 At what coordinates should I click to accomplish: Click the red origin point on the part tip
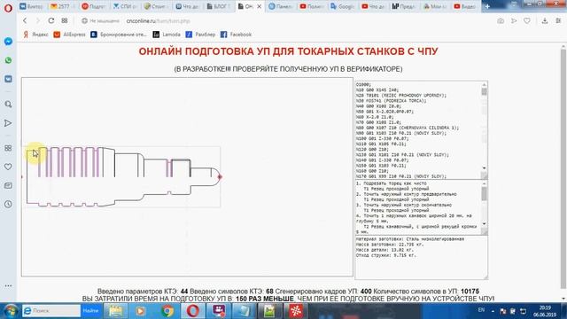pos(220,177)
